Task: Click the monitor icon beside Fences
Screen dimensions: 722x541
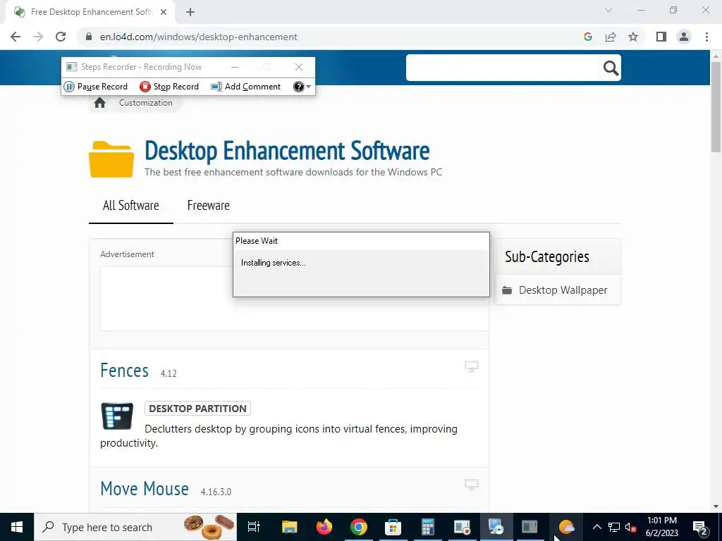Action: [x=472, y=366]
